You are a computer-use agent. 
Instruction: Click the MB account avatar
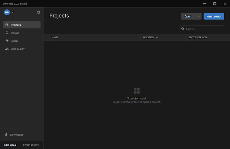coord(7,12)
